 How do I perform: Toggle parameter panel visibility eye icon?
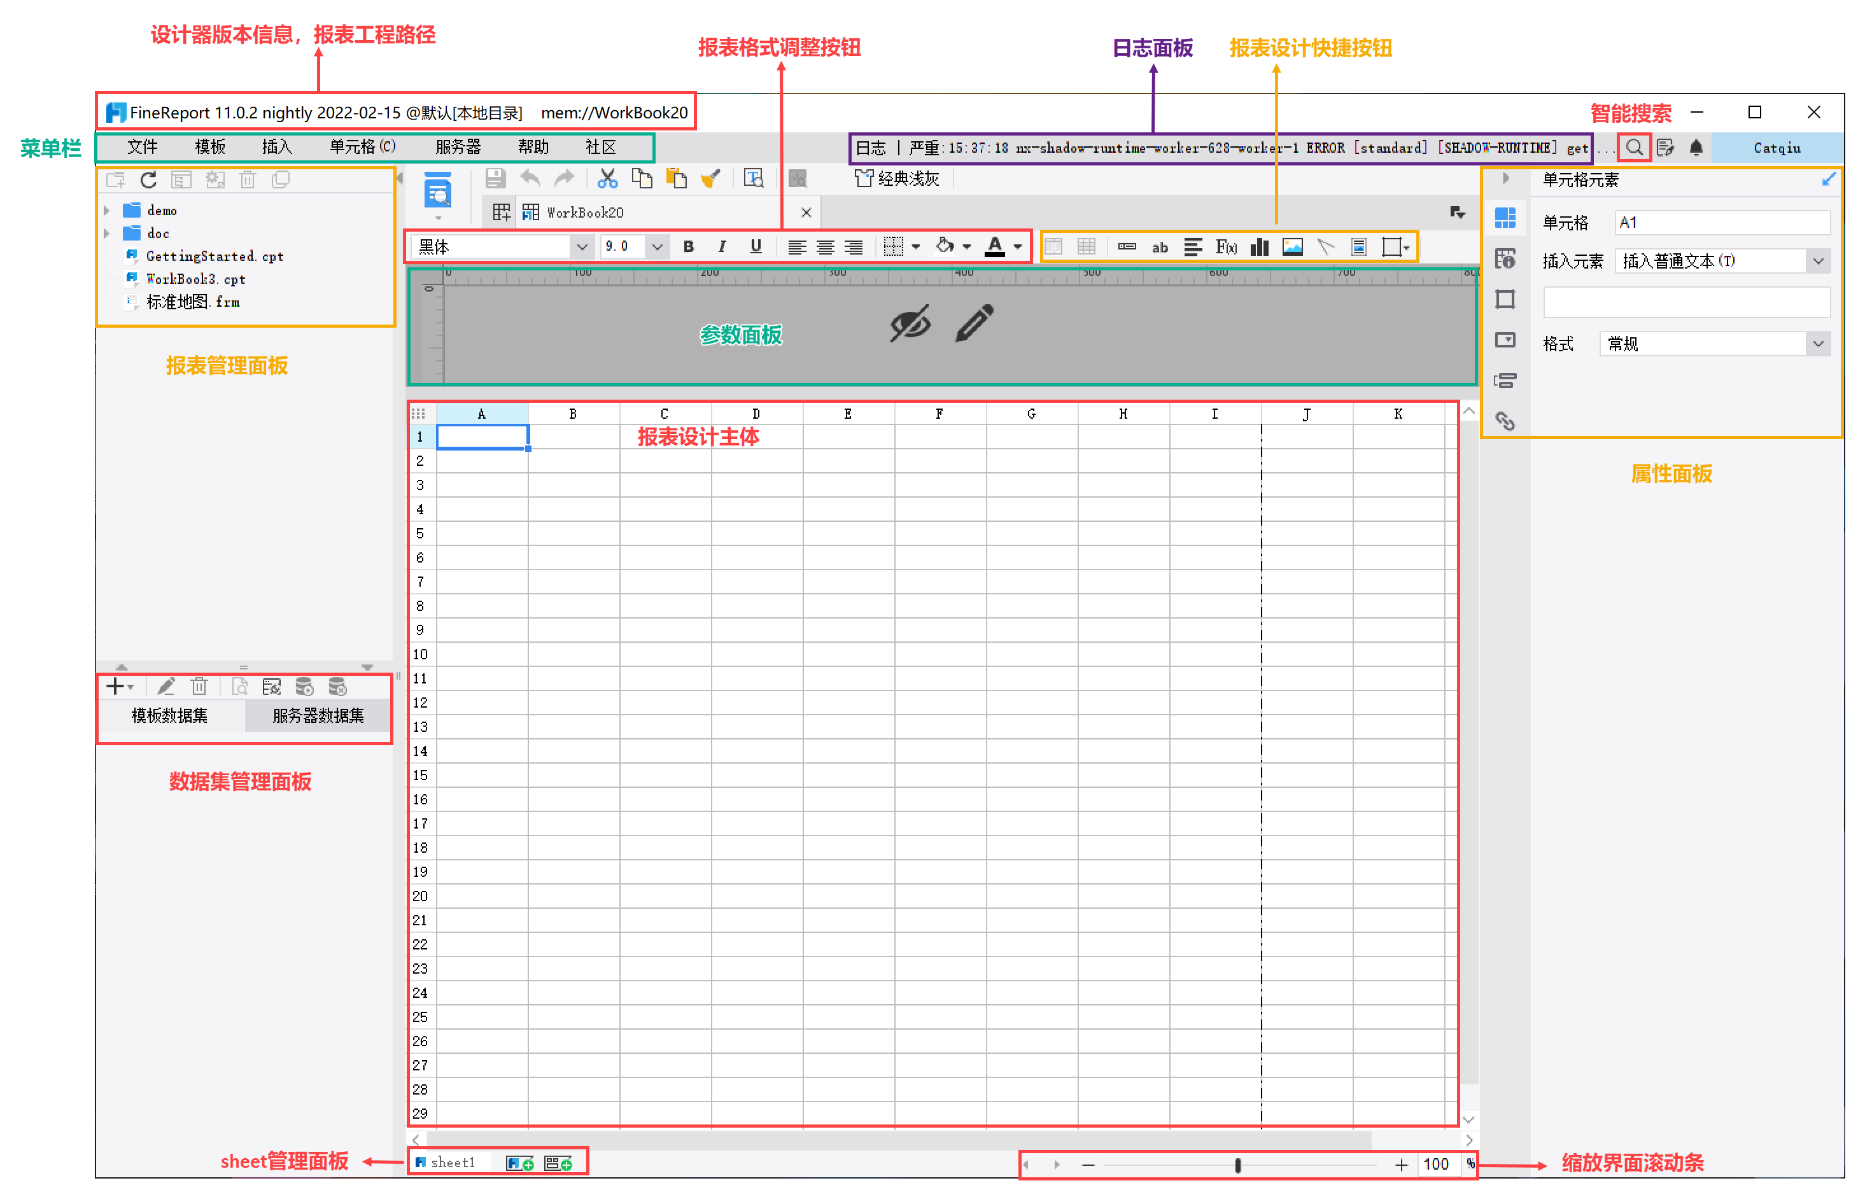910,323
